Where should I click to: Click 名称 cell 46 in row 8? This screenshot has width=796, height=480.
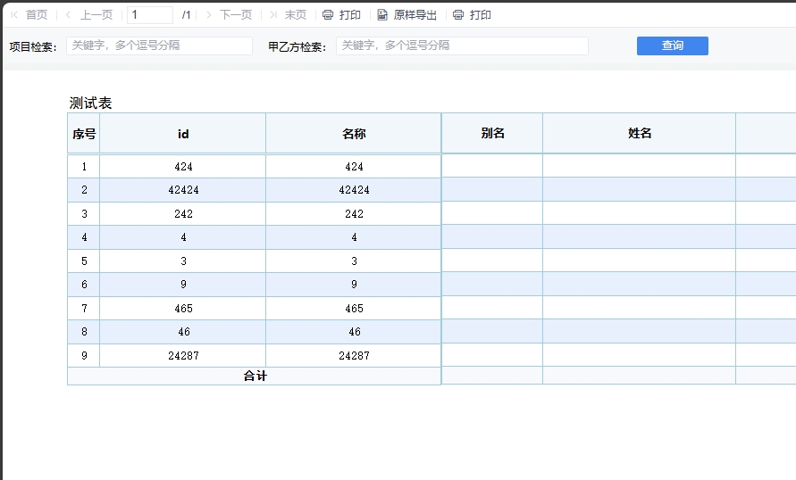click(354, 332)
